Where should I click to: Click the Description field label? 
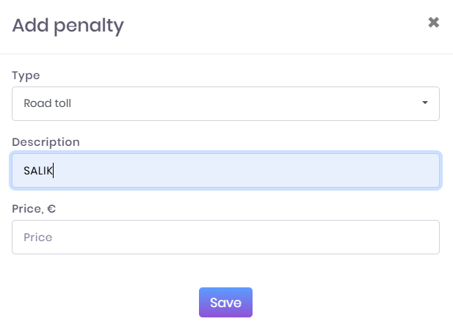(46, 142)
